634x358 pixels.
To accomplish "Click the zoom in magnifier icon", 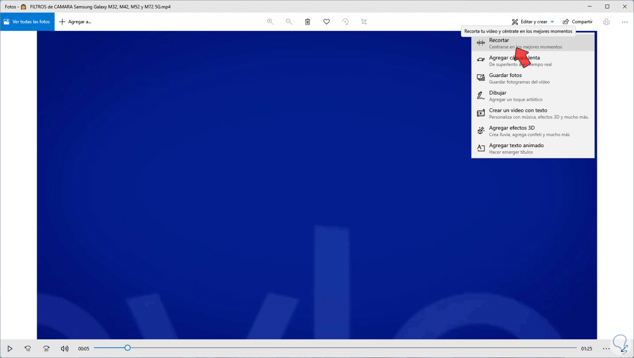I will point(270,22).
